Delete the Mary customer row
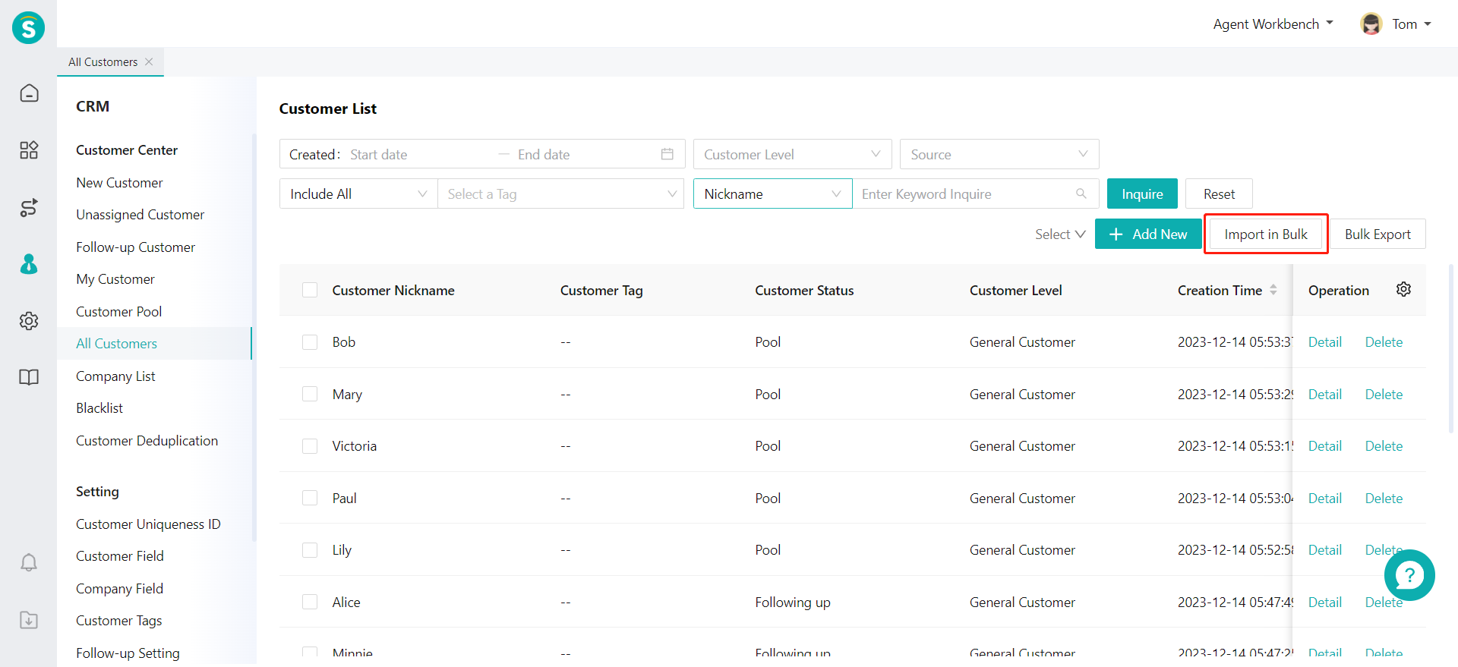The height and width of the screenshot is (667, 1458). click(1384, 395)
